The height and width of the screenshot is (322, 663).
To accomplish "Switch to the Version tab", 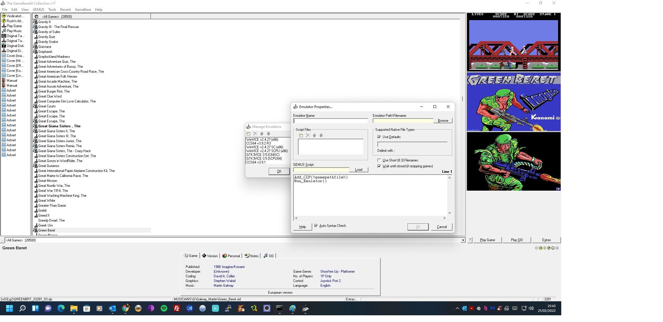I will [x=210, y=256].
